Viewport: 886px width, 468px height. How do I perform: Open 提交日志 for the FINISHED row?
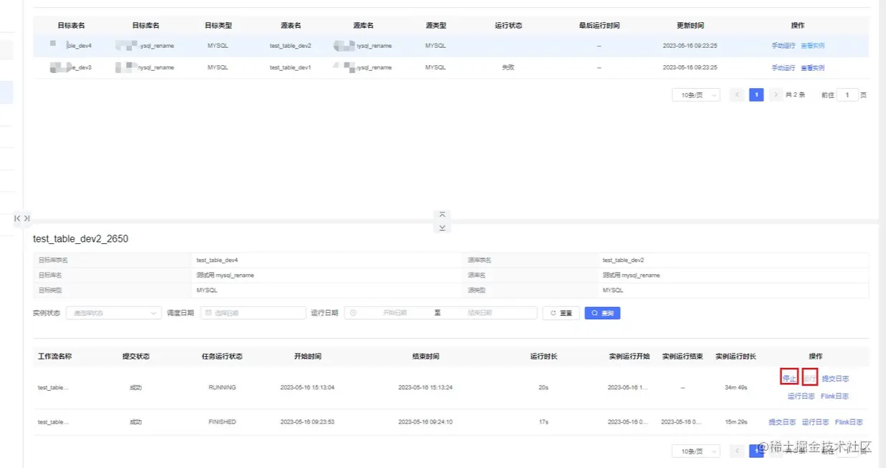coord(782,422)
